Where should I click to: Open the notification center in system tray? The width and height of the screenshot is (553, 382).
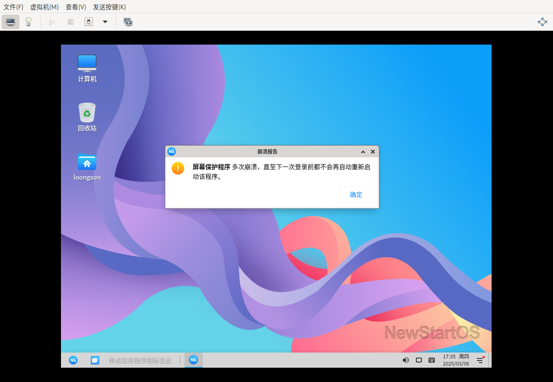pos(479,360)
